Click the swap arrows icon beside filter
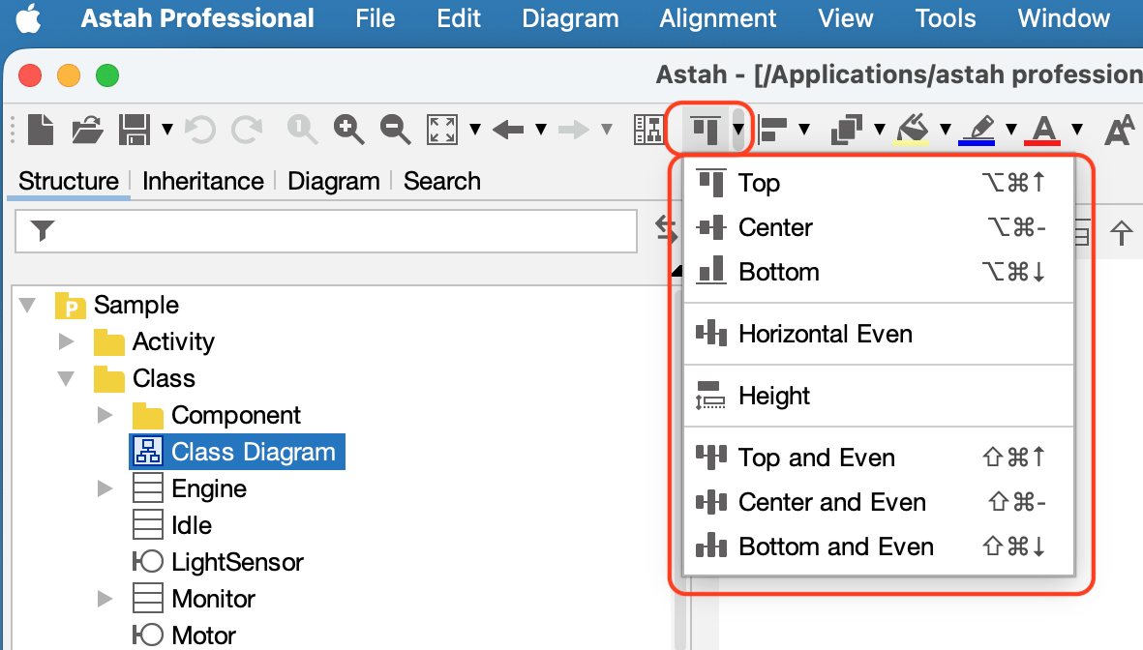The width and height of the screenshot is (1143, 650). point(666,229)
